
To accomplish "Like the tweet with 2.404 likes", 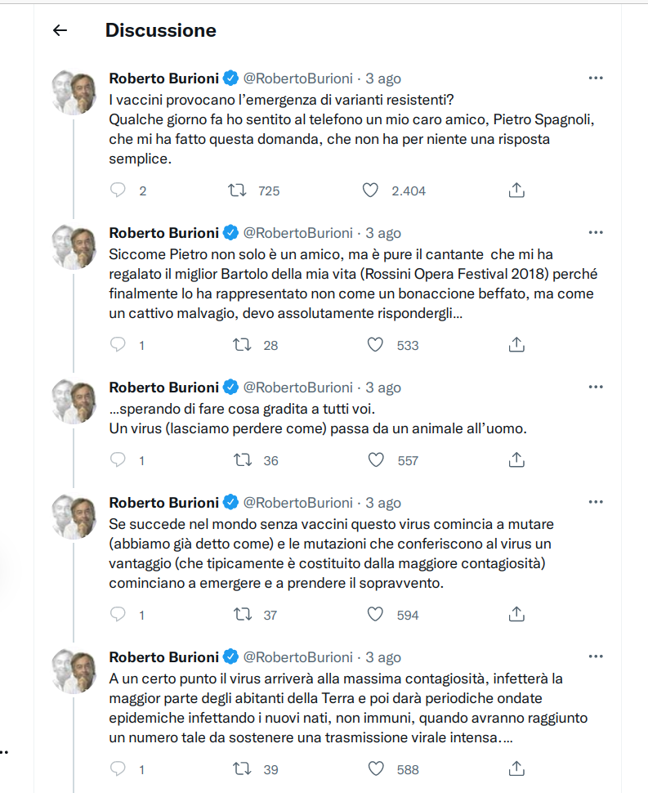I will (370, 190).
